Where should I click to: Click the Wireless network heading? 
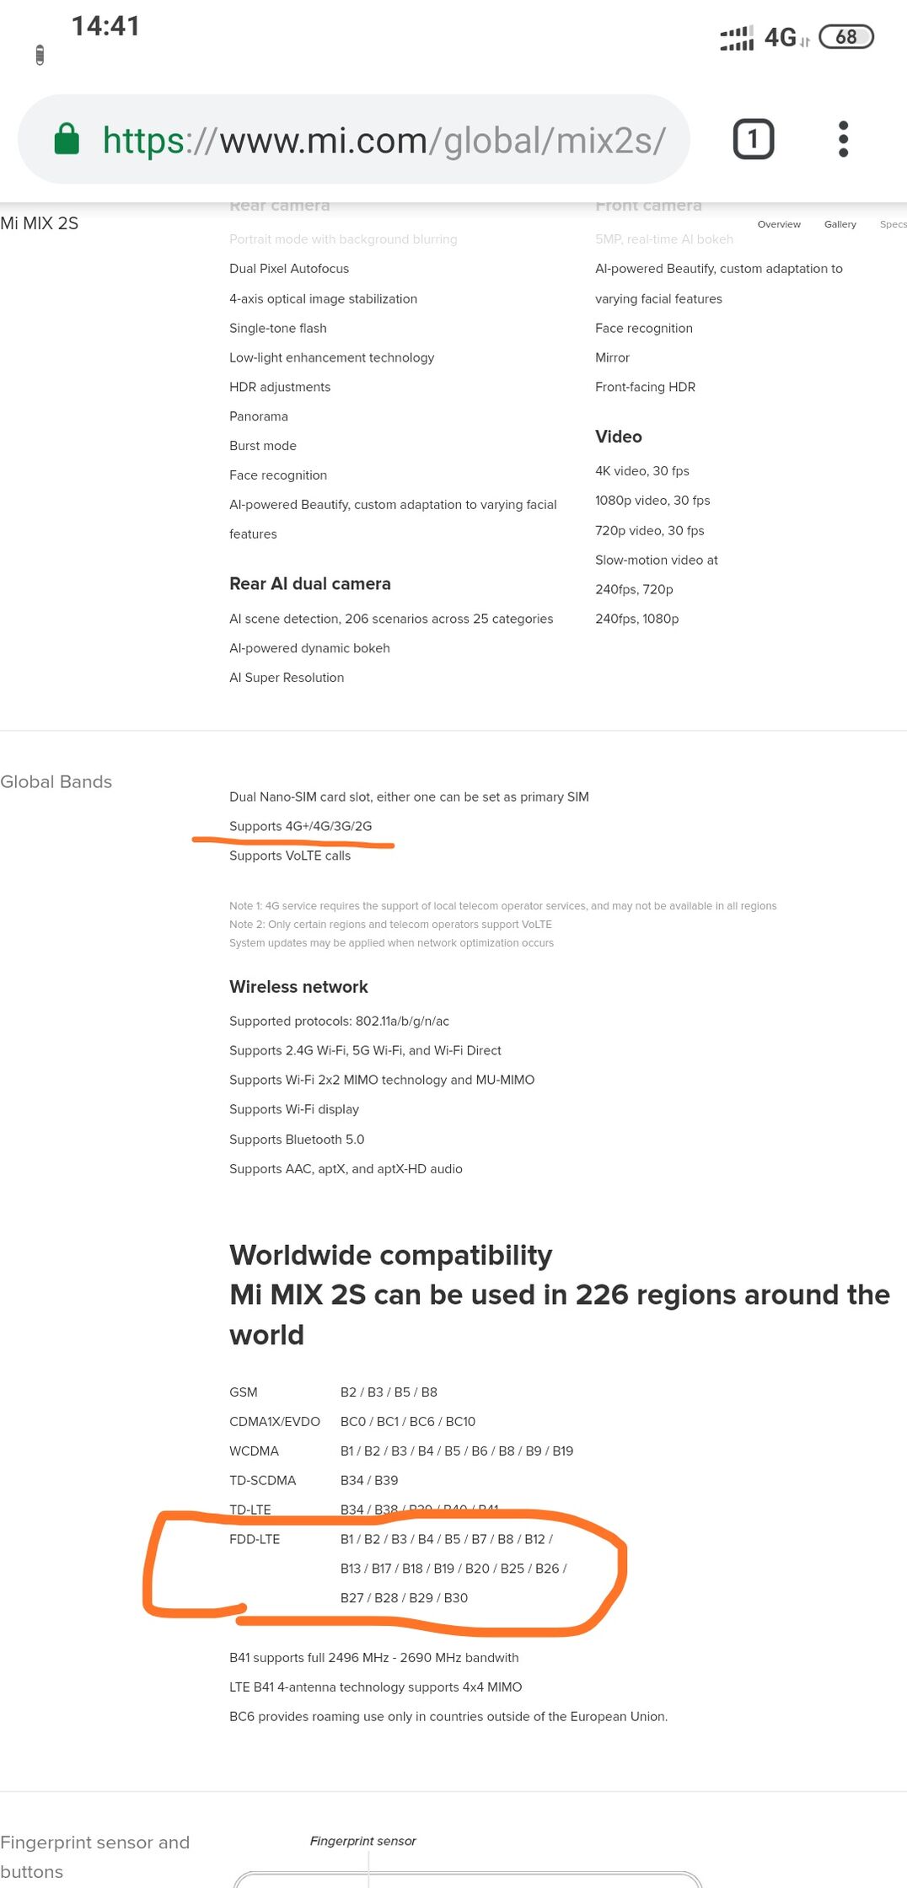[x=298, y=987]
